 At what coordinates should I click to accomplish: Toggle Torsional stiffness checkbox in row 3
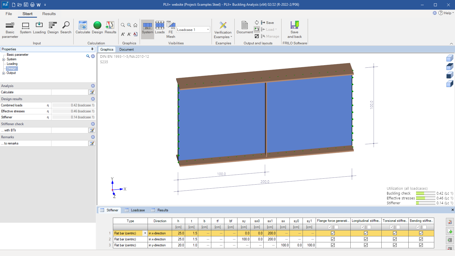pyautogui.click(x=395, y=245)
